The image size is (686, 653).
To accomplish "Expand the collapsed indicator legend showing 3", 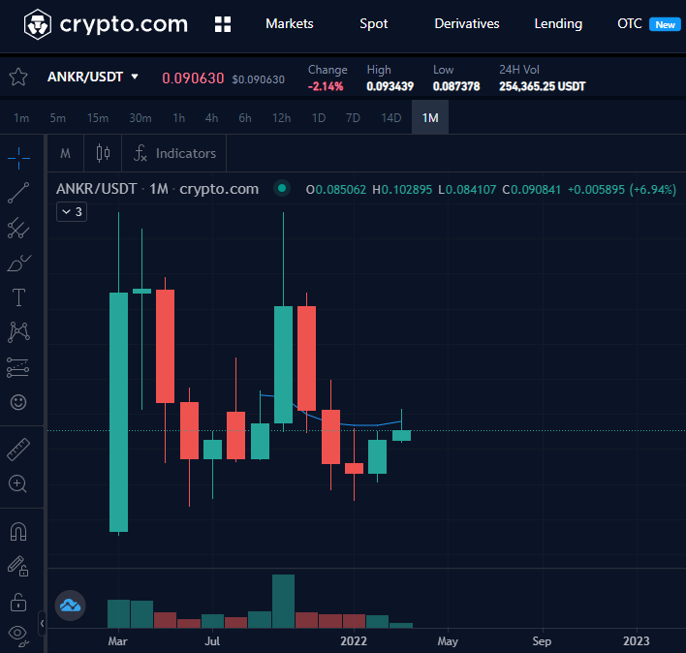I will point(72,211).
